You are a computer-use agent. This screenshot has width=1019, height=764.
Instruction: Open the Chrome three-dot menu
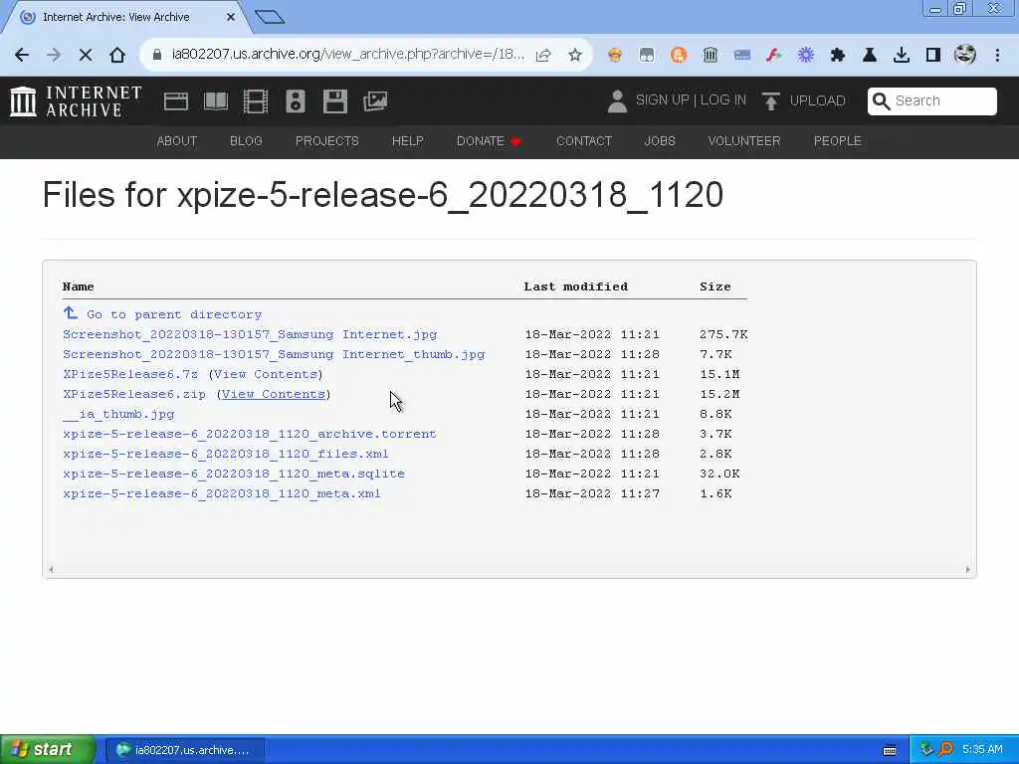997,56
